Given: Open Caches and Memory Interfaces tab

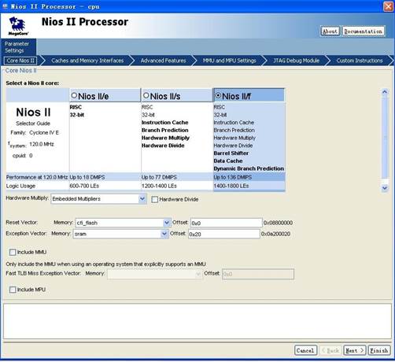Looking at the screenshot, I should (x=87, y=61).
